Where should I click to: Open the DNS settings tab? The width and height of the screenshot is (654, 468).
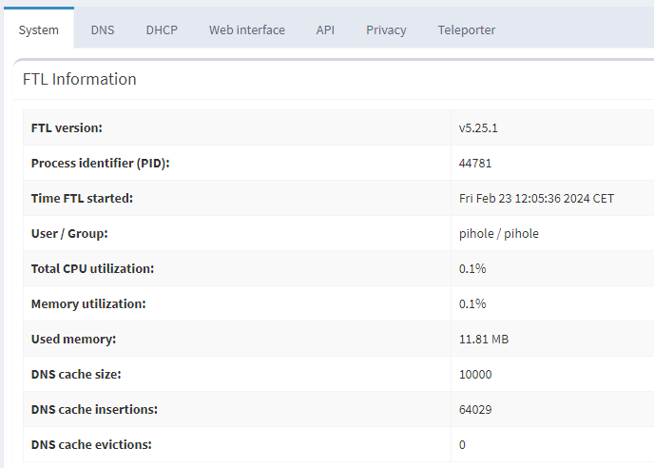pyautogui.click(x=103, y=29)
